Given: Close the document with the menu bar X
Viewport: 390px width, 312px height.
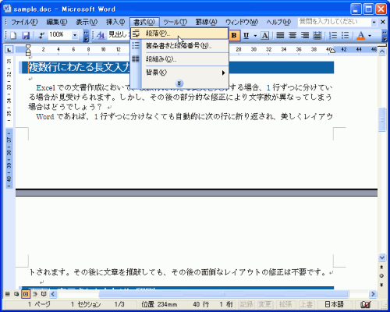Looking at the screenshot, I should tap(383, 22).
